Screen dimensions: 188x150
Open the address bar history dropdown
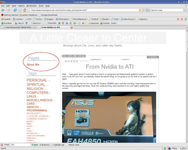pyautogui.click(x=143, y=10)
